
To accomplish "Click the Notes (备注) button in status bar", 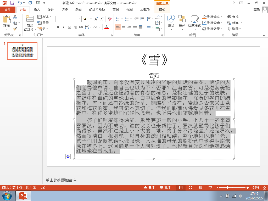I will (x=149, y=188).
